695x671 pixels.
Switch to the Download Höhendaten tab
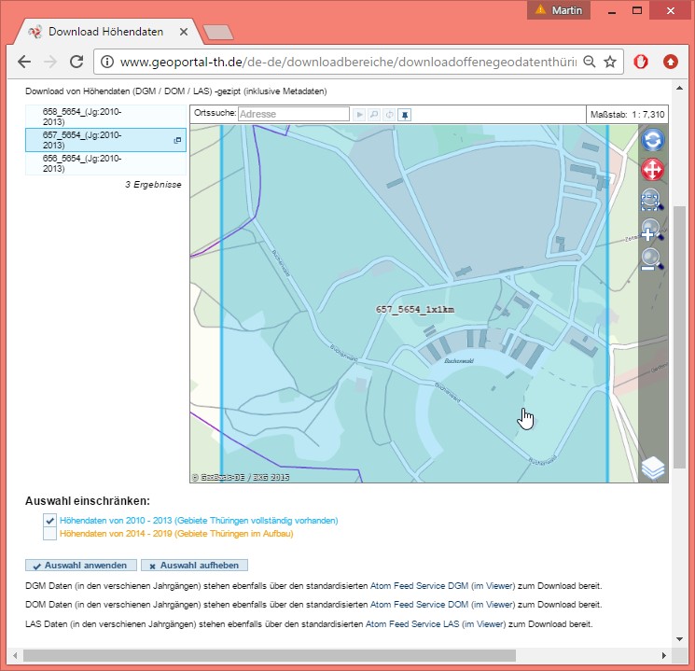[x=103, y=32]
